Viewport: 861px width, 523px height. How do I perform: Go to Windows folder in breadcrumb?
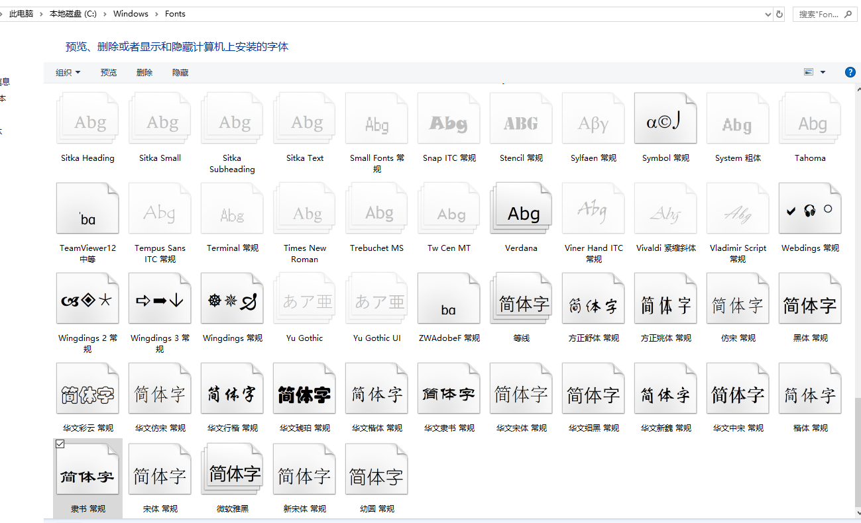click(131, 13)
